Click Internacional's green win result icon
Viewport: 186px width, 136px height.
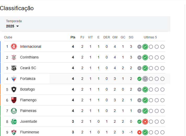click(145, 47)
